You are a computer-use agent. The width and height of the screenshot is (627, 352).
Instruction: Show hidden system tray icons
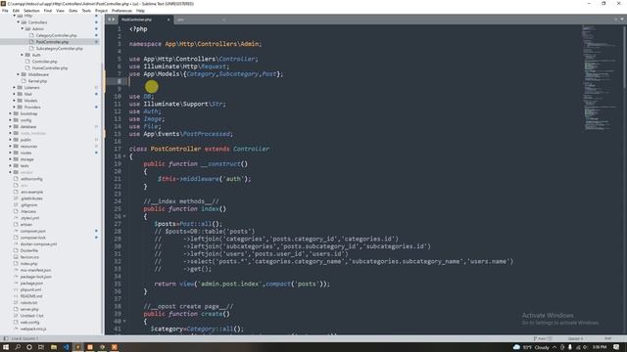coord(555,347)
